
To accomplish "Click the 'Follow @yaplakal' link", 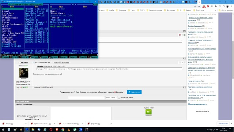I will [202, 111].
